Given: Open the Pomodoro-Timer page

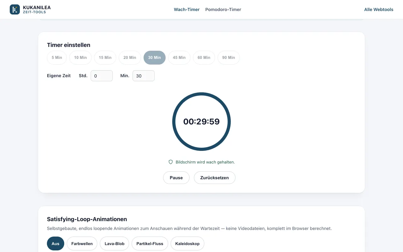Looking at the screenshot, I should (223, 9).
